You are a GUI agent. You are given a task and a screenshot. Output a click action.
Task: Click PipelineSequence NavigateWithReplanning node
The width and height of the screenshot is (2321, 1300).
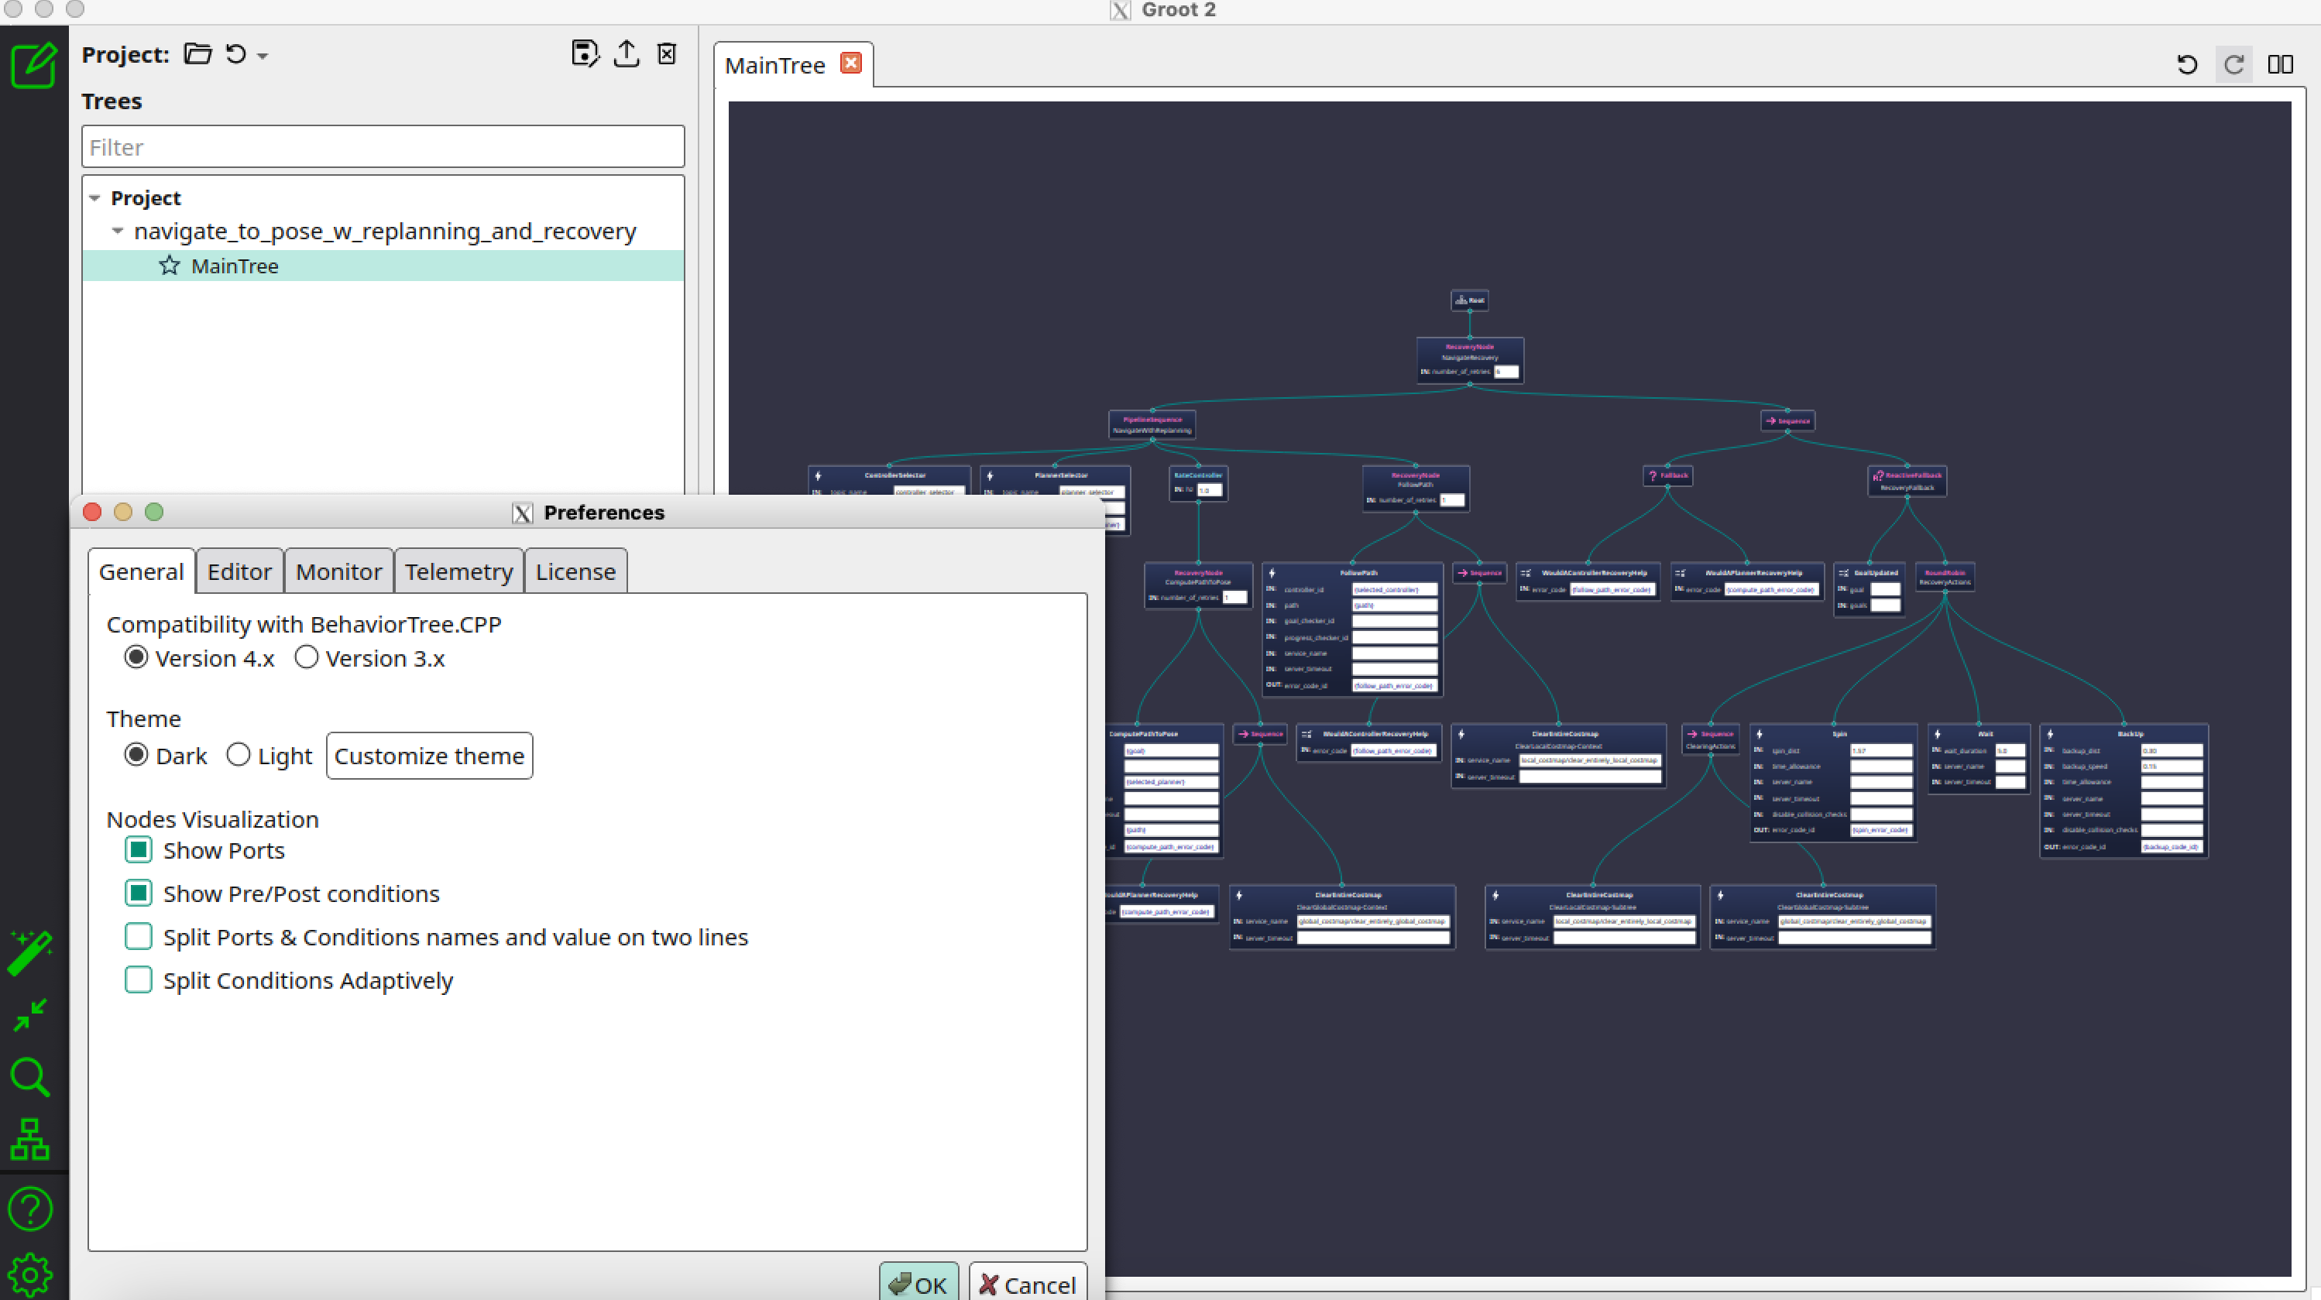click(x=1152, y=424)
